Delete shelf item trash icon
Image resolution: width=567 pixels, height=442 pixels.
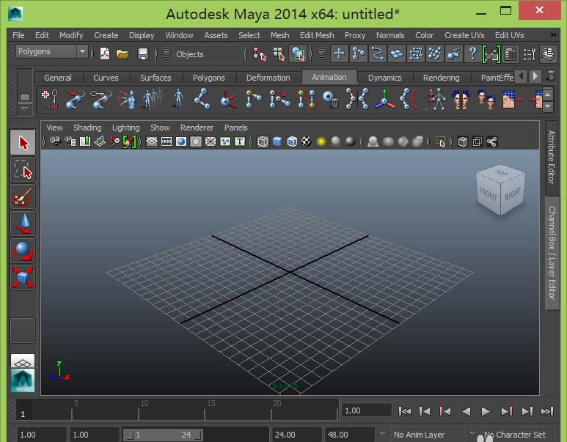coord(551,75)
